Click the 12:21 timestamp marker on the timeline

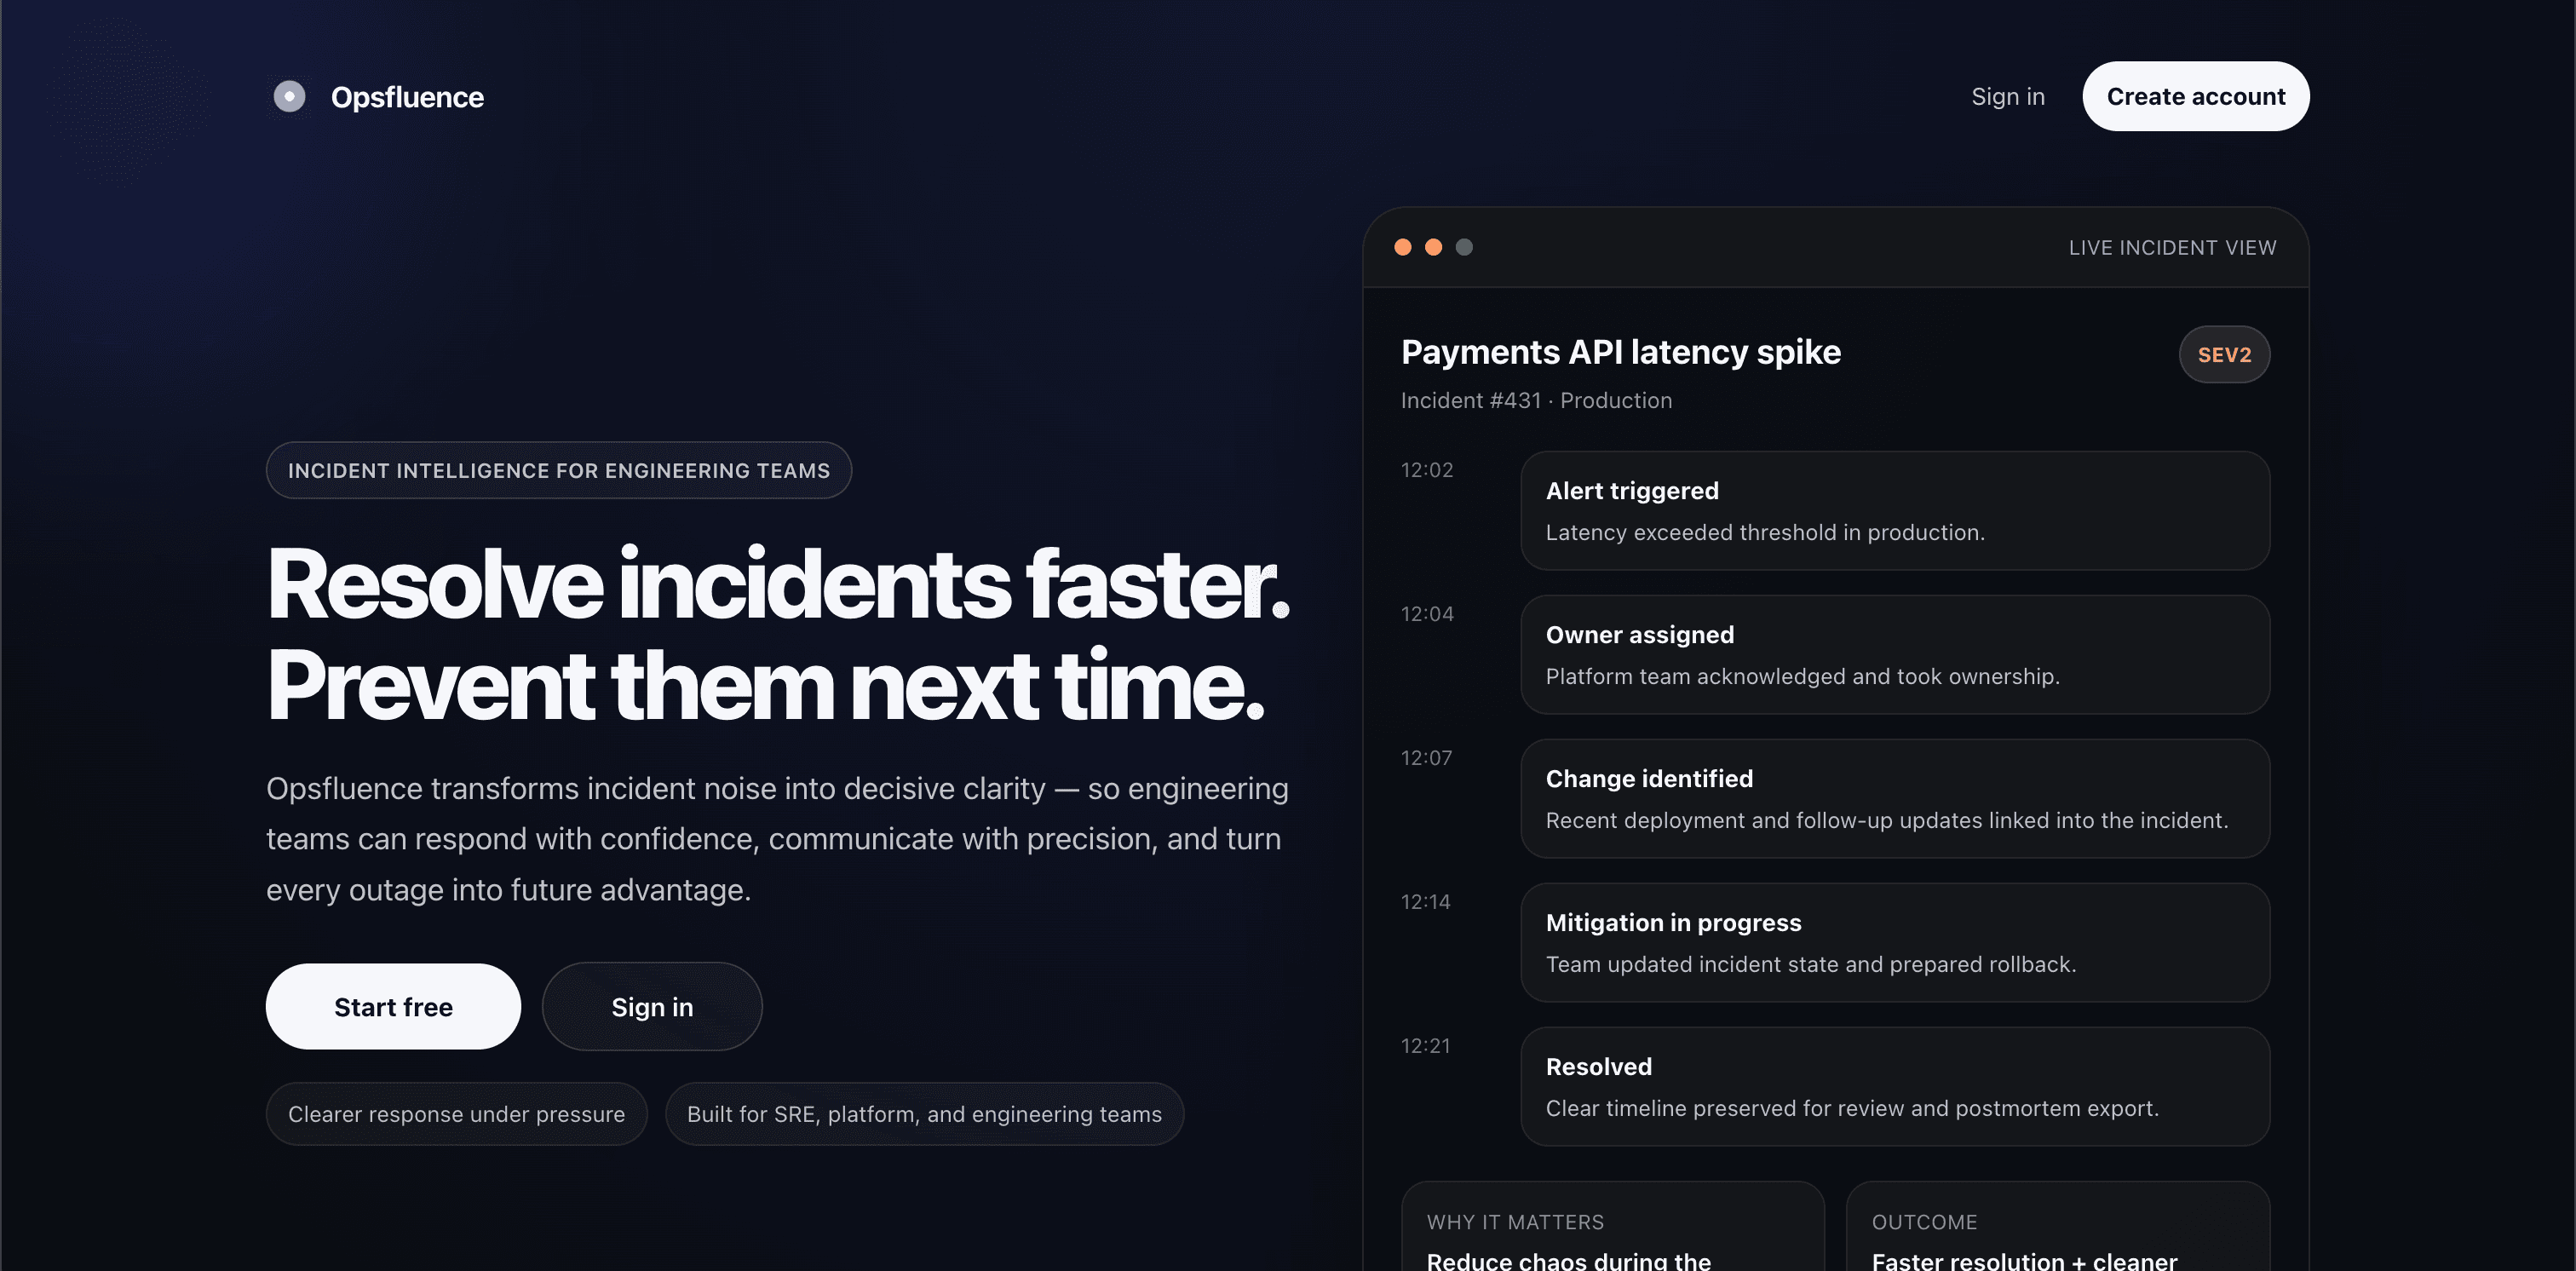(x=1425, y=1045)
